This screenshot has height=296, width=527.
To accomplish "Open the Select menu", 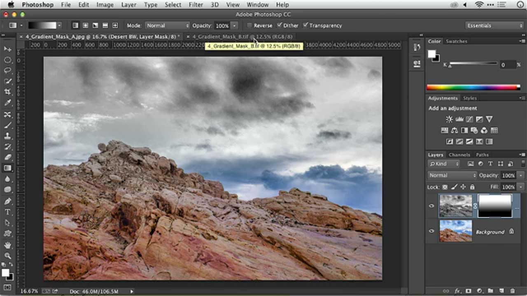I will 173,5.
